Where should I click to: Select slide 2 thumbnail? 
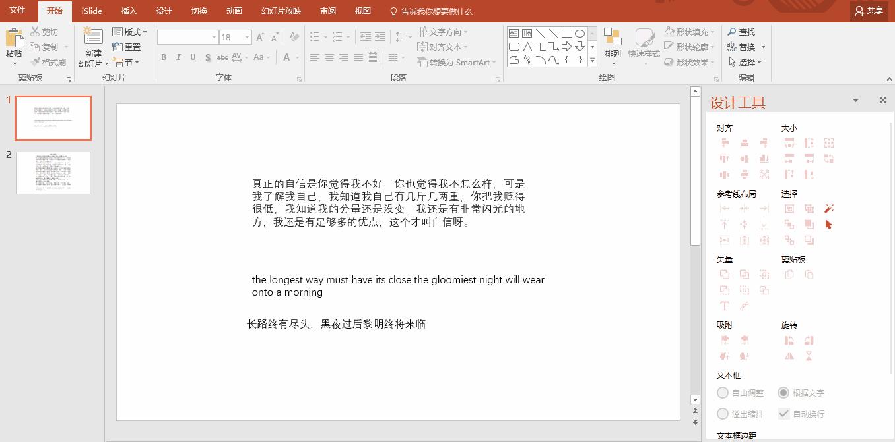point(53,173)
